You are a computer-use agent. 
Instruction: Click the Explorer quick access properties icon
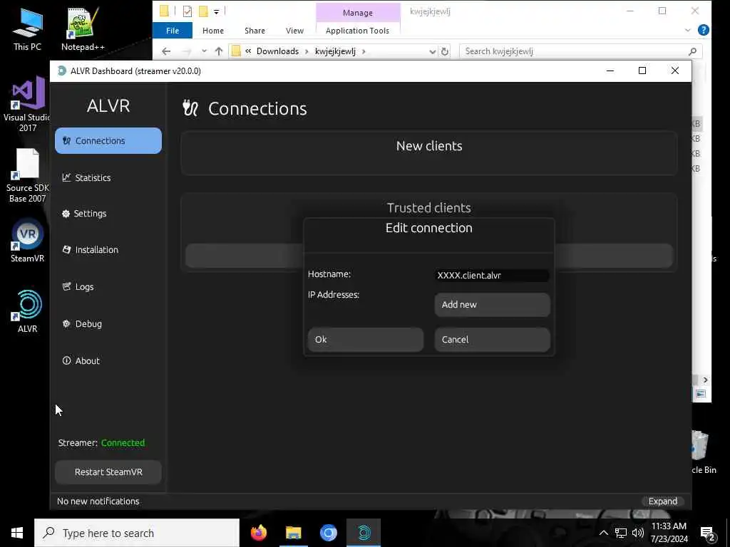(x=187, y=11)
